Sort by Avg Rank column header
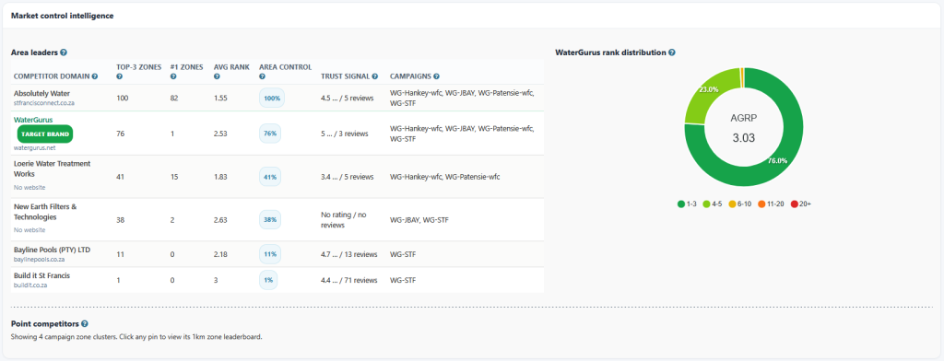The image size is (944, 361). [231, 67]
